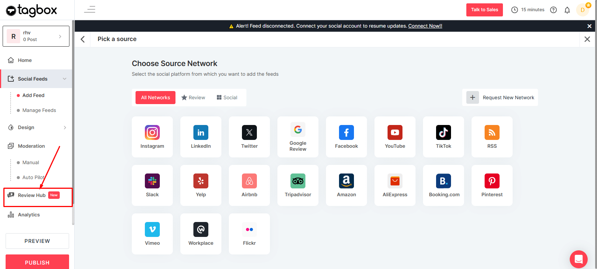Choose the TikTok network icon
This screenshot has width=597, height=269.
click(x=443, y=137)
